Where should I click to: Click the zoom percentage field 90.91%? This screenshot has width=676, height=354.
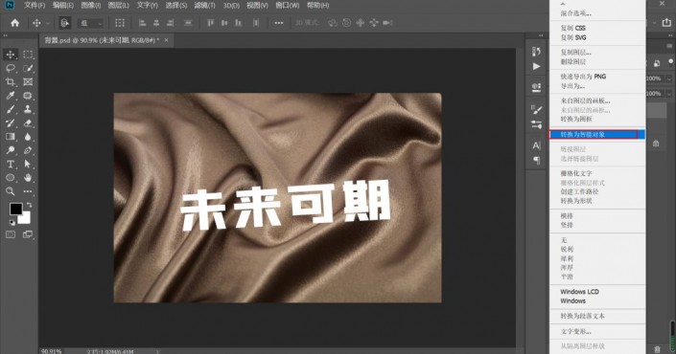click(52, 351)
